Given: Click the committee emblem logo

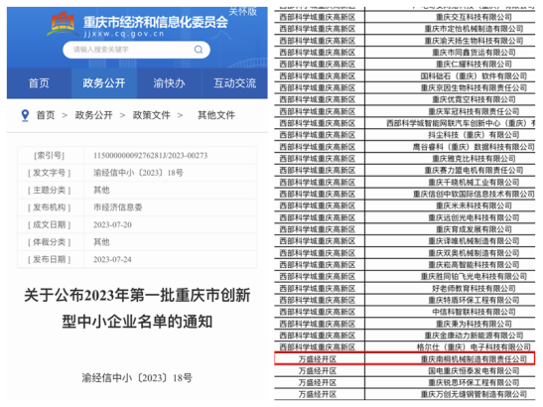Looking at the screenshot, I should [63, 24].
